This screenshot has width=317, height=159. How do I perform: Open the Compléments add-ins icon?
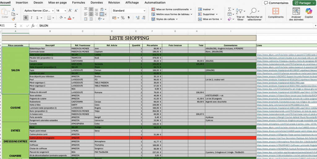[276, 11]
